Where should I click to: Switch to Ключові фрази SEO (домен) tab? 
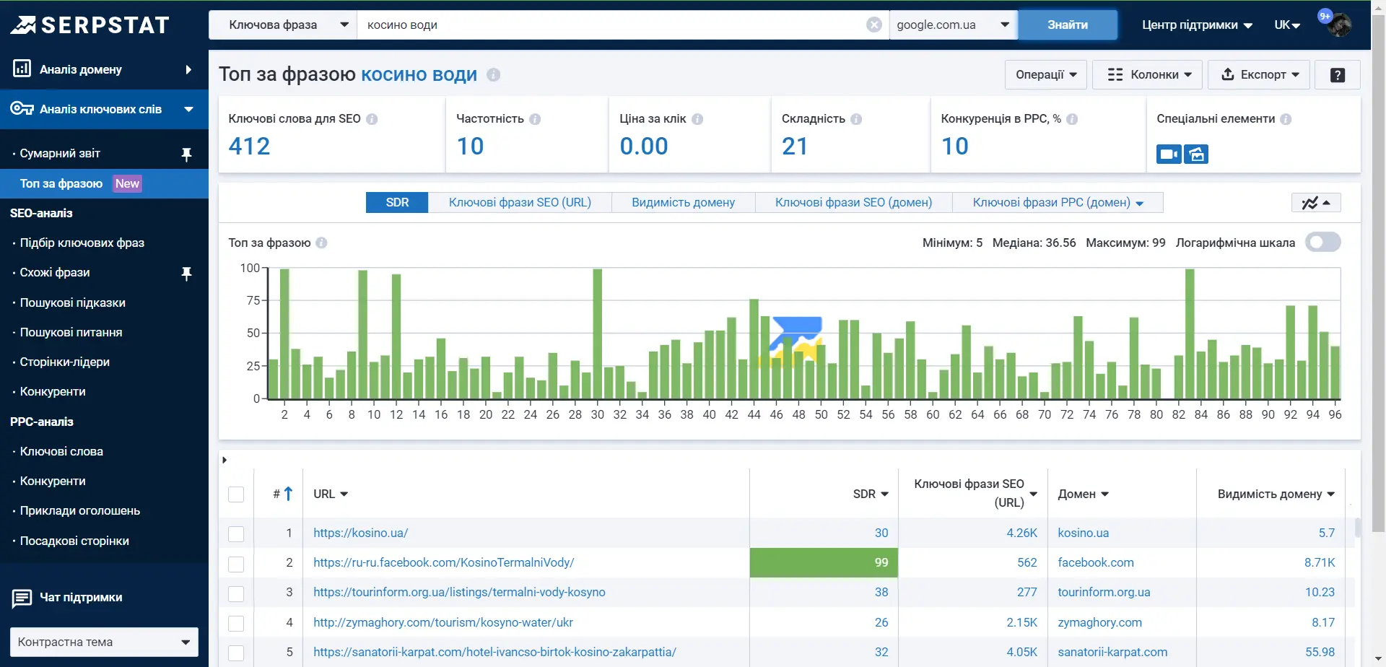coord(853,202)
